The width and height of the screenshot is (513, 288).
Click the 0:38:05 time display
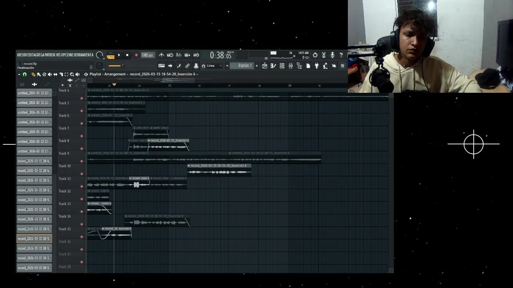(221, 56)
